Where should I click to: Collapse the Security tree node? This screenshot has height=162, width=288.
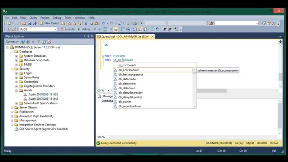[12, 69]
